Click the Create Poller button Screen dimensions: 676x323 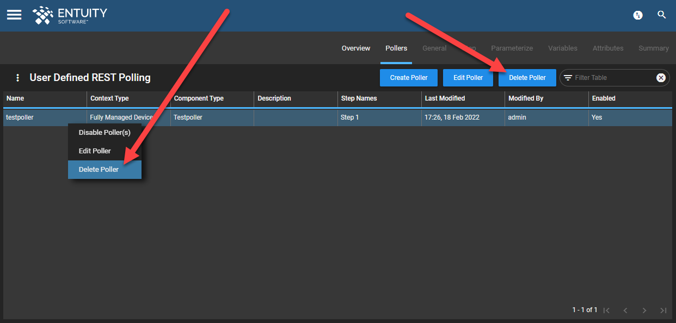tap(408, 77)
